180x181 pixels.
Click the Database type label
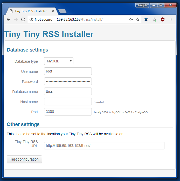click(x=26, y=61)
